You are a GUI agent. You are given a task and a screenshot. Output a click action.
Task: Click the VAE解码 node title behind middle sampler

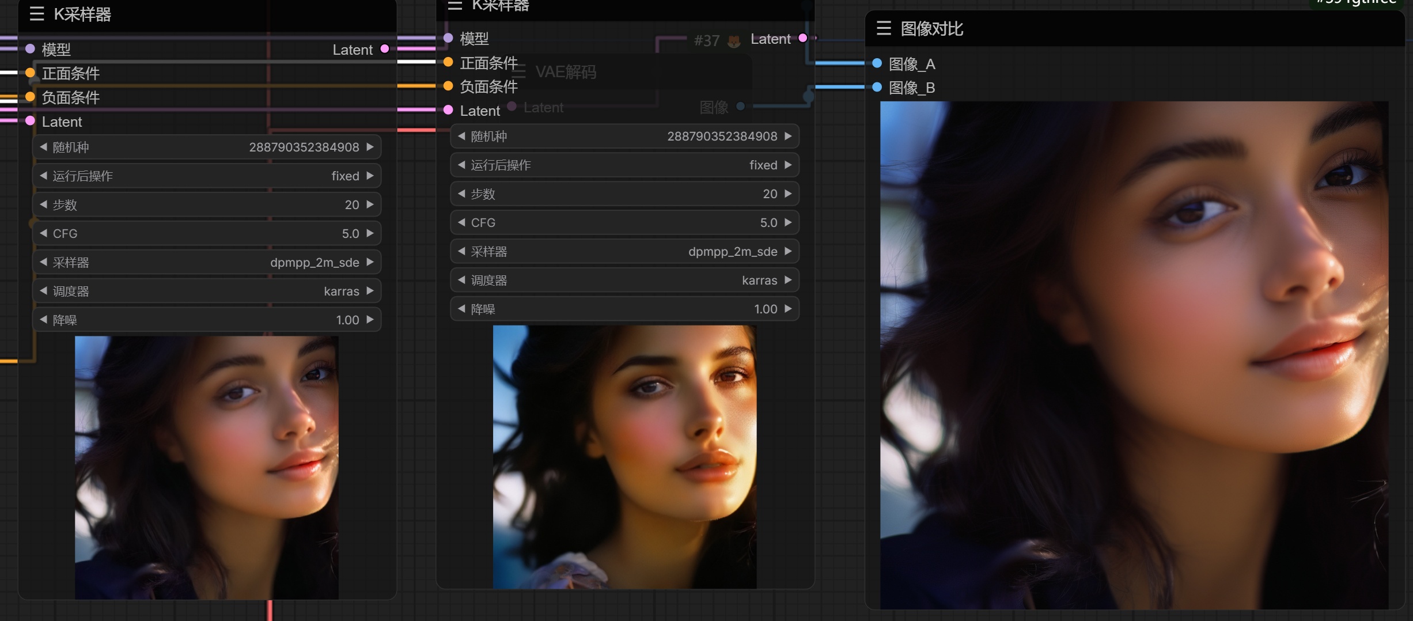[x=566, y=71]
